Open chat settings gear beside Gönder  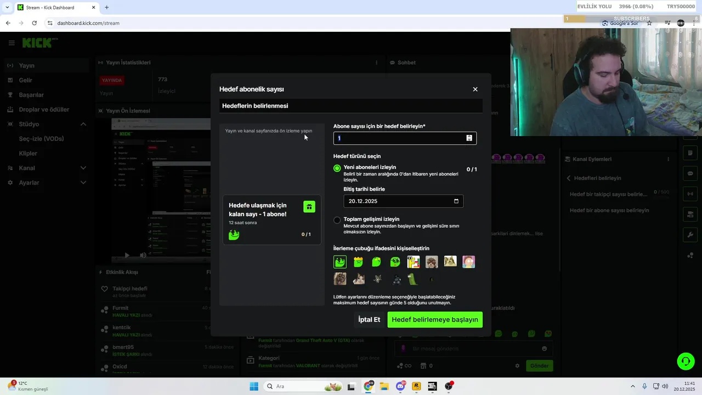click(517, 365)
